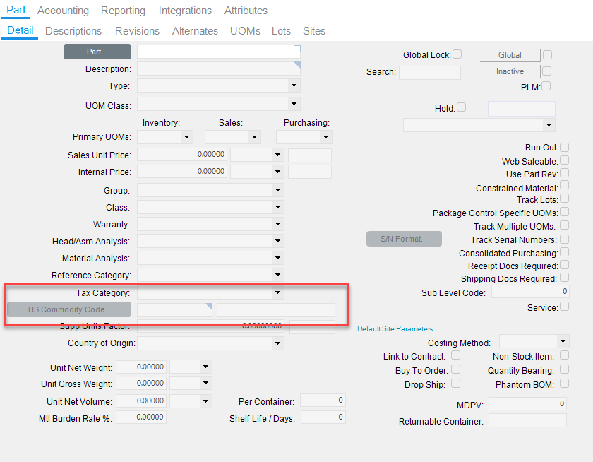Toggle Phantom BOM checkbox
This screenshot has height=462, width=593.
(x=564, y=384)
